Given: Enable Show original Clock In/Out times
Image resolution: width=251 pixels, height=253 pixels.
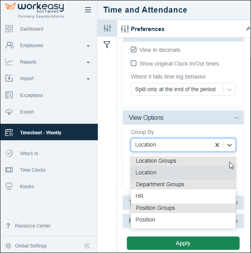Looking at the screenshot, I should coord(134,63).
